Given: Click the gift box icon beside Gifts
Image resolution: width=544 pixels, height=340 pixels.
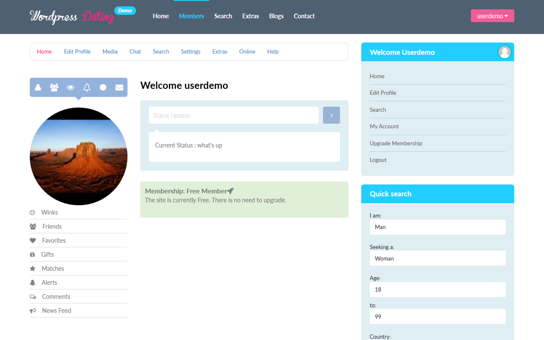Looking at the screenshot, I should pos(32,255).
